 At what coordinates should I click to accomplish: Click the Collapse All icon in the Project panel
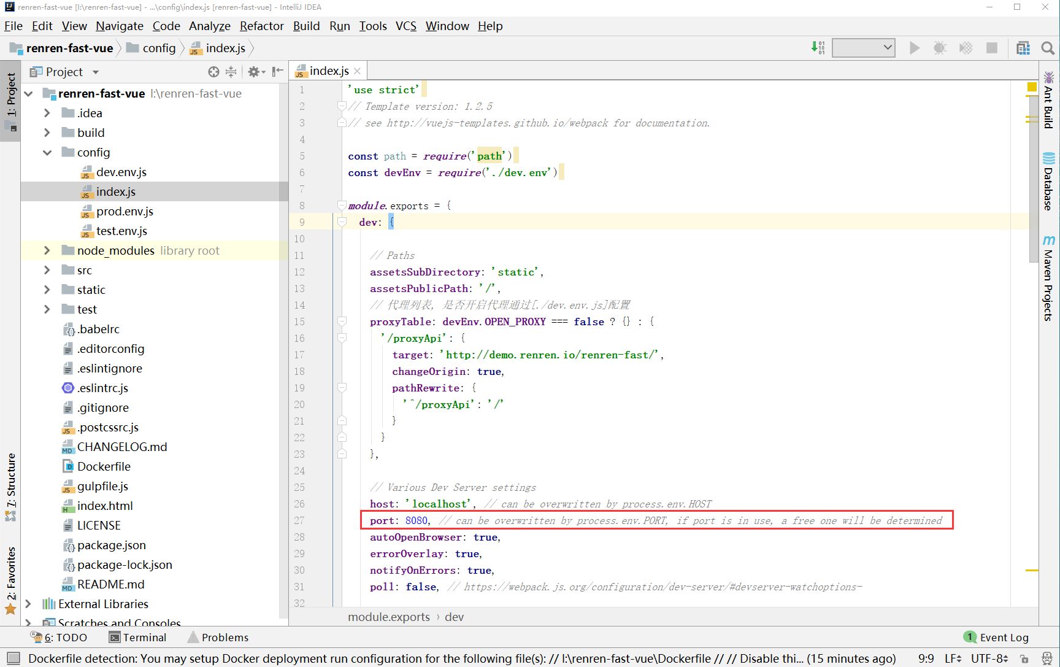point(231,72)
